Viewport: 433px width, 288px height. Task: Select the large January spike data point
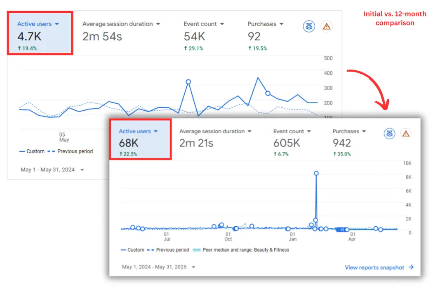pyautogui.click(x=316, y=174)
